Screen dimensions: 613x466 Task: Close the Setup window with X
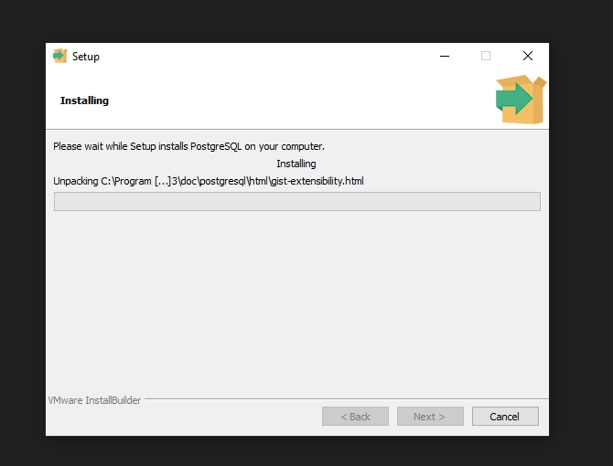[x=528, y=56]
